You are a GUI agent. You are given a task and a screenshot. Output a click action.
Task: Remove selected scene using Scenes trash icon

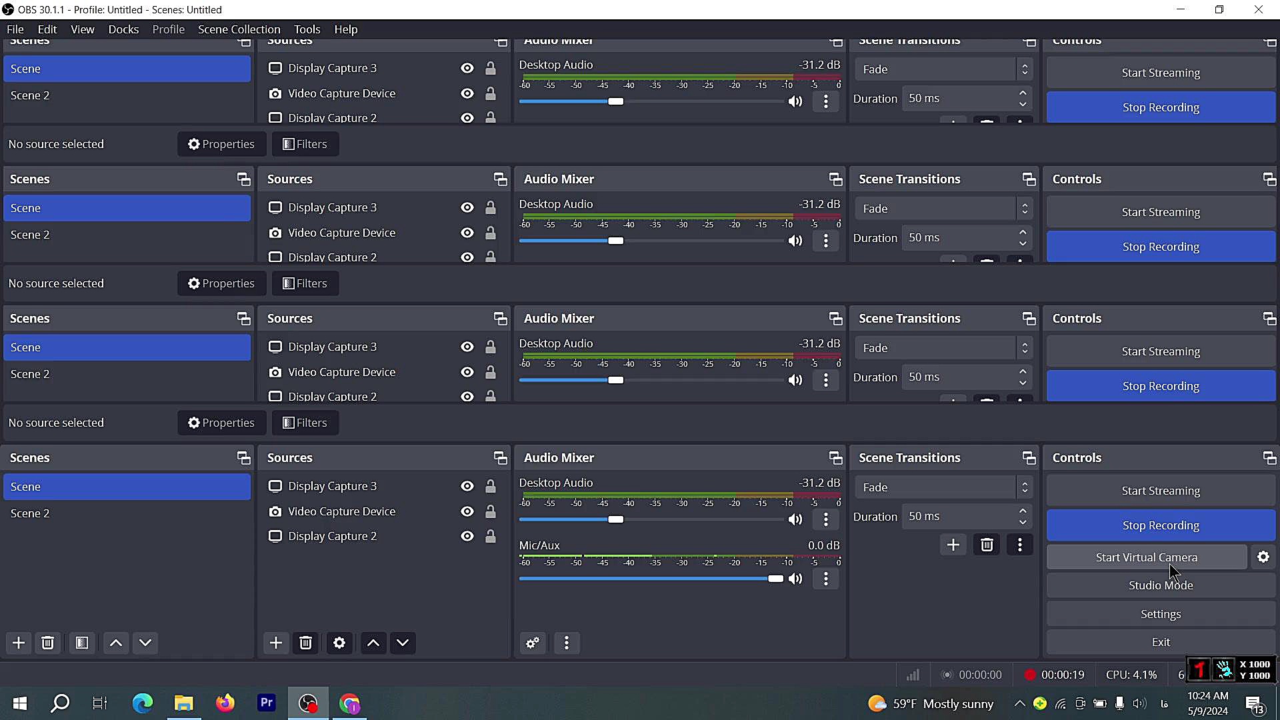[48, 643]
